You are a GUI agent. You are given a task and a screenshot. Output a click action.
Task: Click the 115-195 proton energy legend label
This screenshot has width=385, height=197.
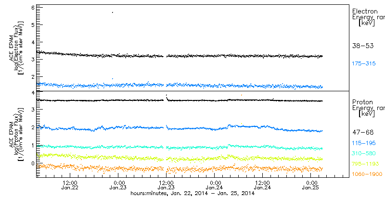coord(364,143)
